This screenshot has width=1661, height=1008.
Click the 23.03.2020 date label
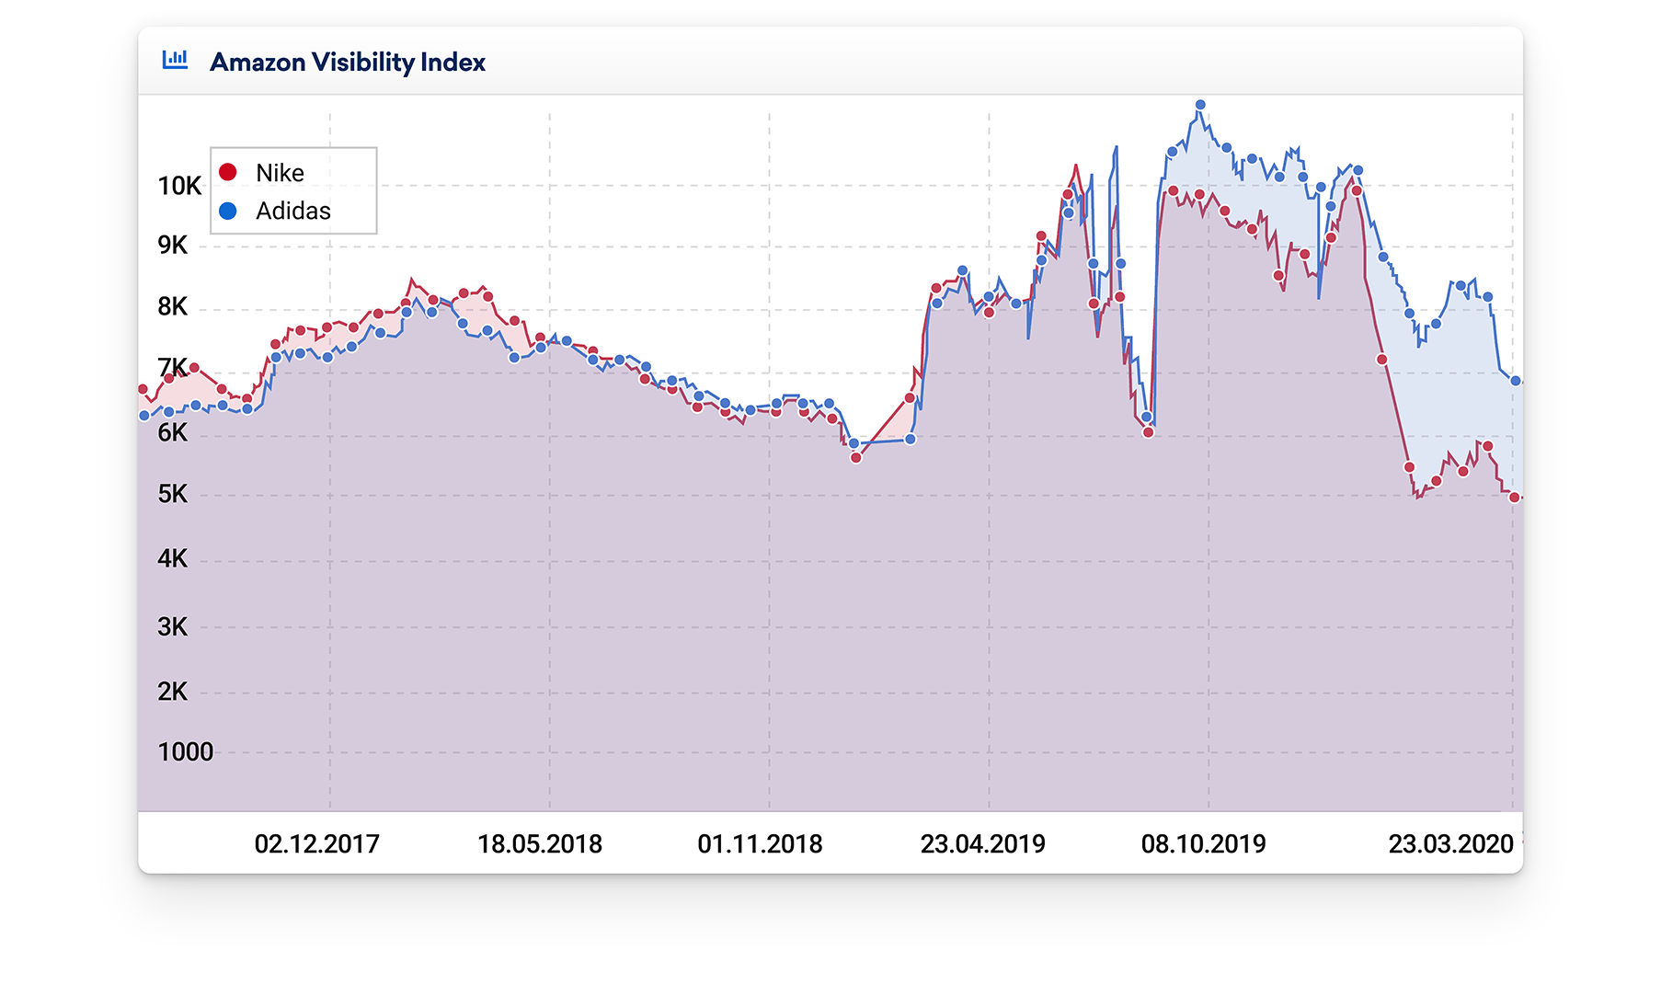1450,843
